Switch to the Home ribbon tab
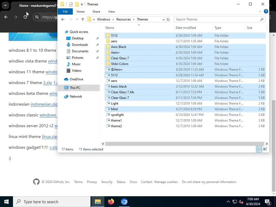The width and height of the screenshot is (276, 207). coord(80,12)
